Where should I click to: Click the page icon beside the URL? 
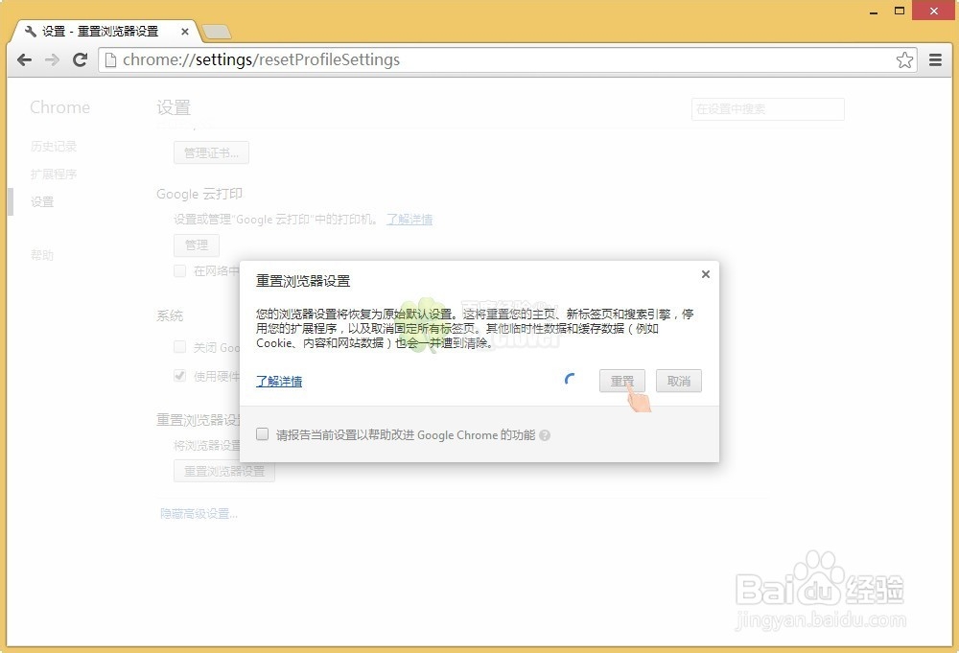click(110, 59)
